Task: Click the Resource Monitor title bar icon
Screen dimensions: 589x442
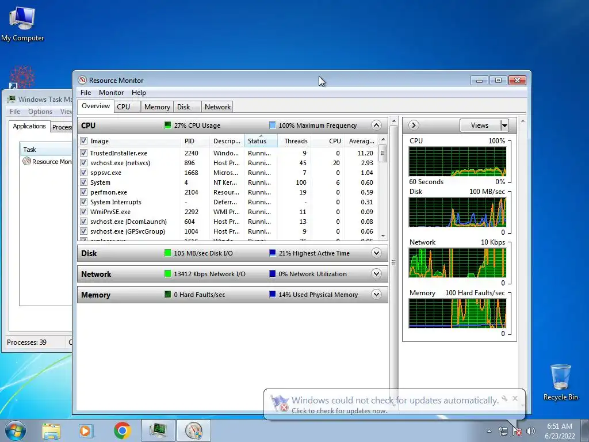Action: click(x=82, y=80)
